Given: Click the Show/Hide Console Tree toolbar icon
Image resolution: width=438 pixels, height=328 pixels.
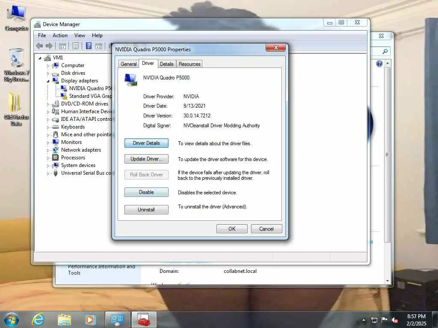Looking at the screenshot, I should coord(62,46).
